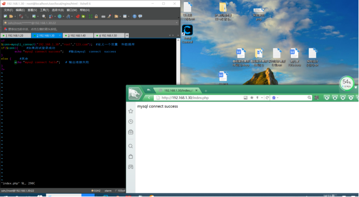
Task: Expand the globe icon dropdown arrow
Action: (x=63, y=16)
